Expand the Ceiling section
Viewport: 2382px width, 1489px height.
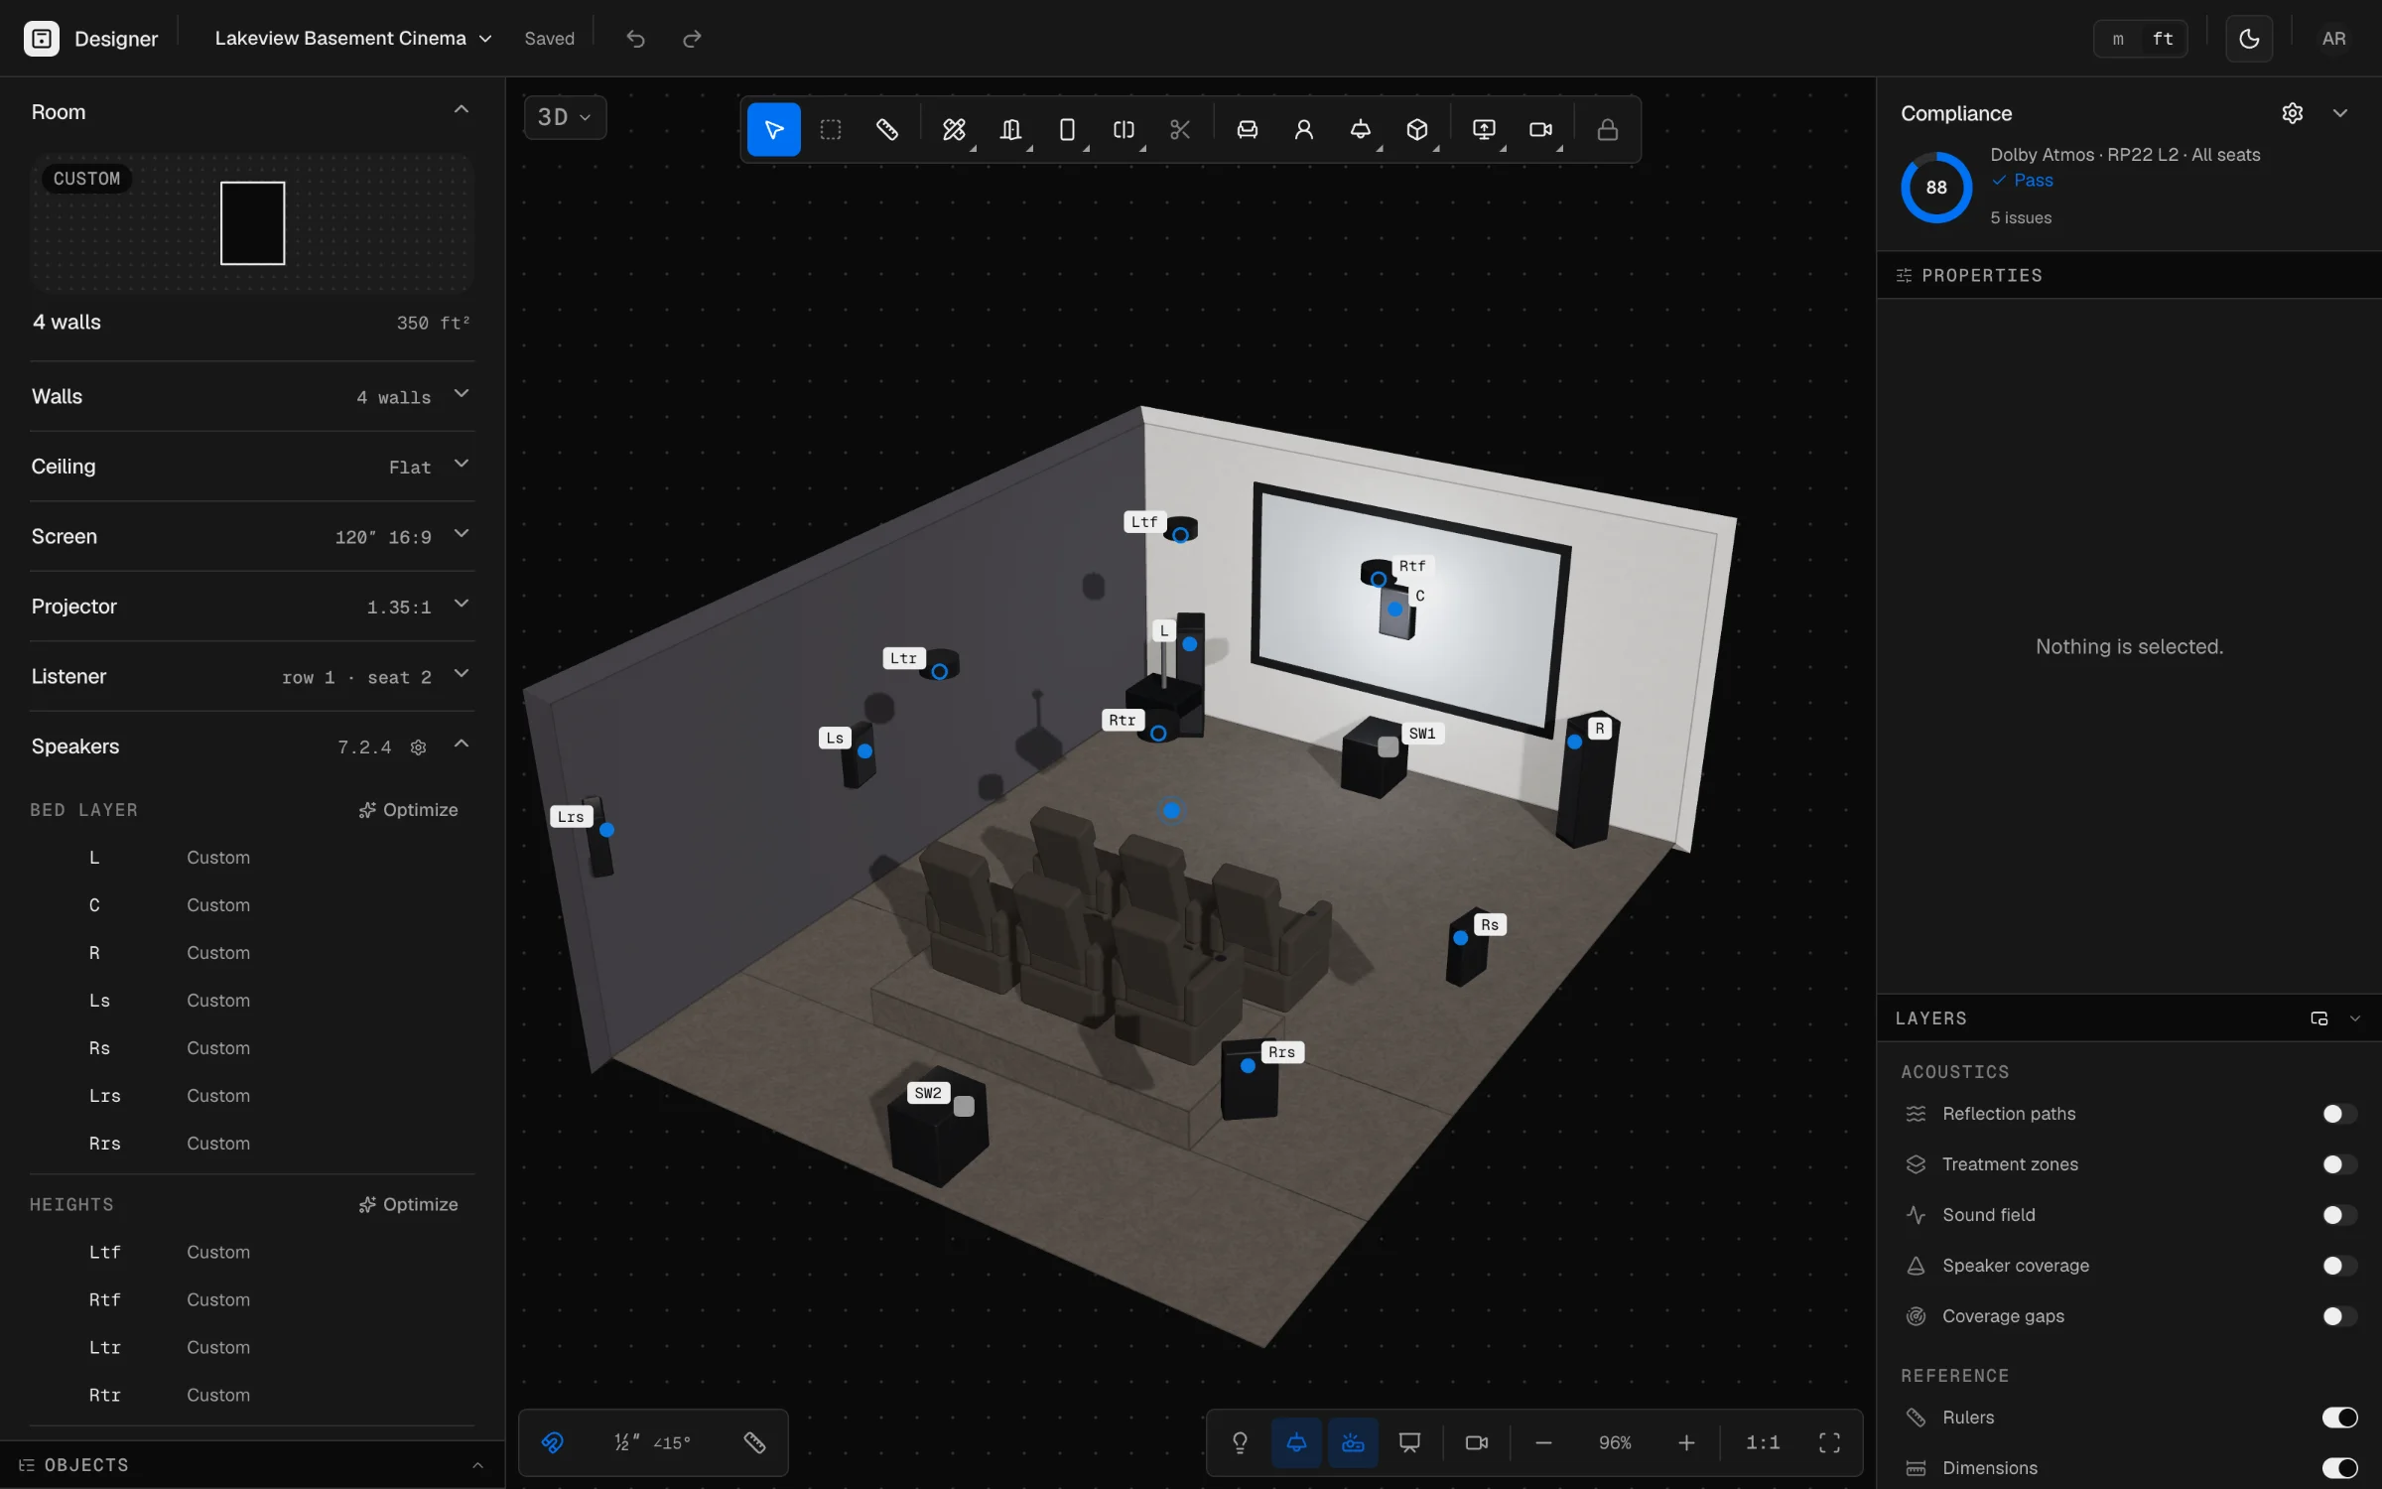[252, 467]
